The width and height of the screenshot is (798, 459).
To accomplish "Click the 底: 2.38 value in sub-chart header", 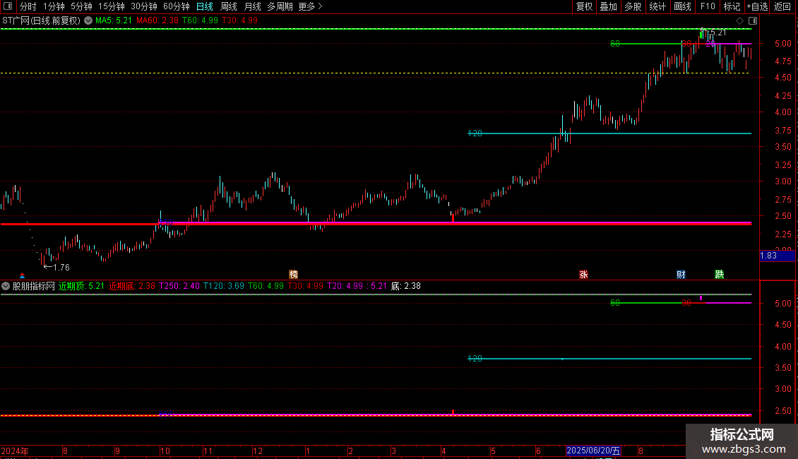I will coord(405,286).
